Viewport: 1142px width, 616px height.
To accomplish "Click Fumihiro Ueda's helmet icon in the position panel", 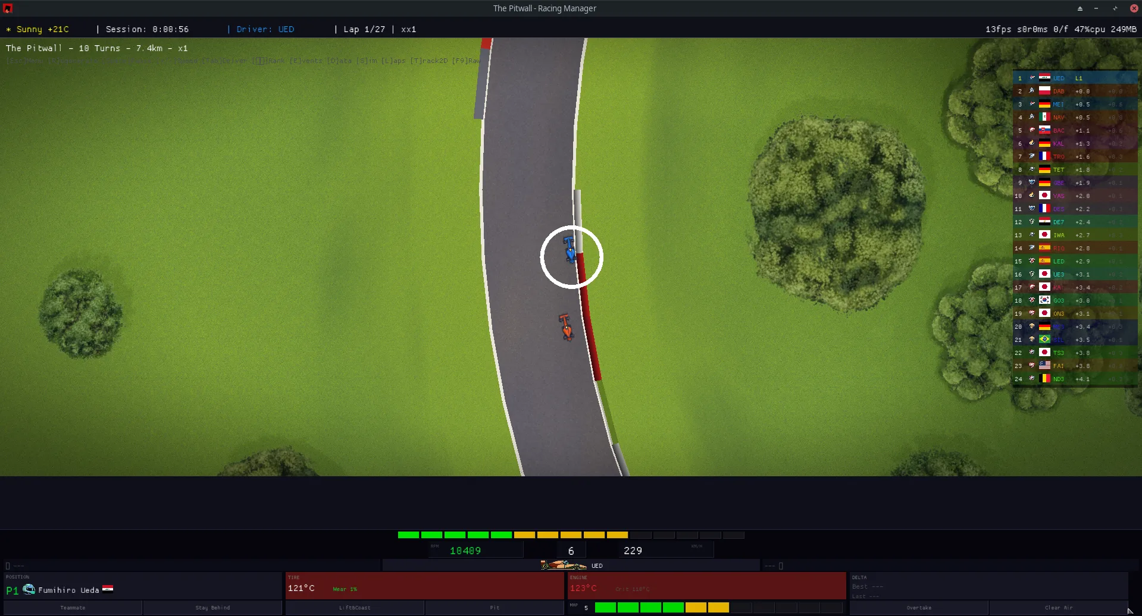I will coord(29,589).
